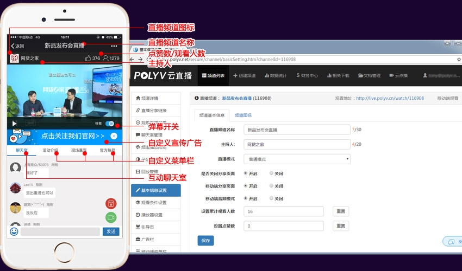The height and width of the screenshot is (271, 462).
Task: Open 观看条件设置 in the sidebar
Action: pyautogui.click(x=156, y=203)
